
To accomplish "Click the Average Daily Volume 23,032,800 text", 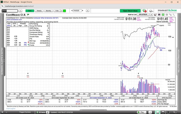I will click(74, 18).
